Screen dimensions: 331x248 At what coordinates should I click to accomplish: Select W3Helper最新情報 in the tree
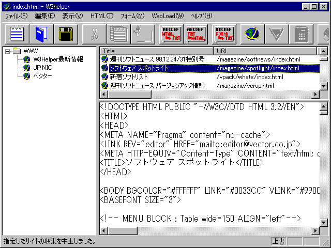(x=58, y=59)
